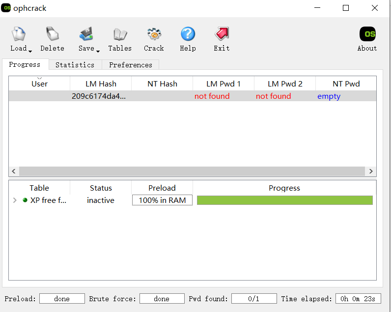The width and height of the screenshot is (391, 312).
Task: Open the About OS icon
Action: pyautogui.click(x=367, y=34)
